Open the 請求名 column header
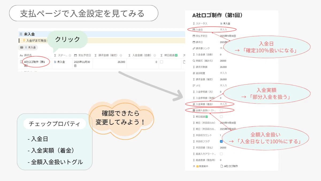The width and height of the screenshot is (321, 181). (26, 55)
